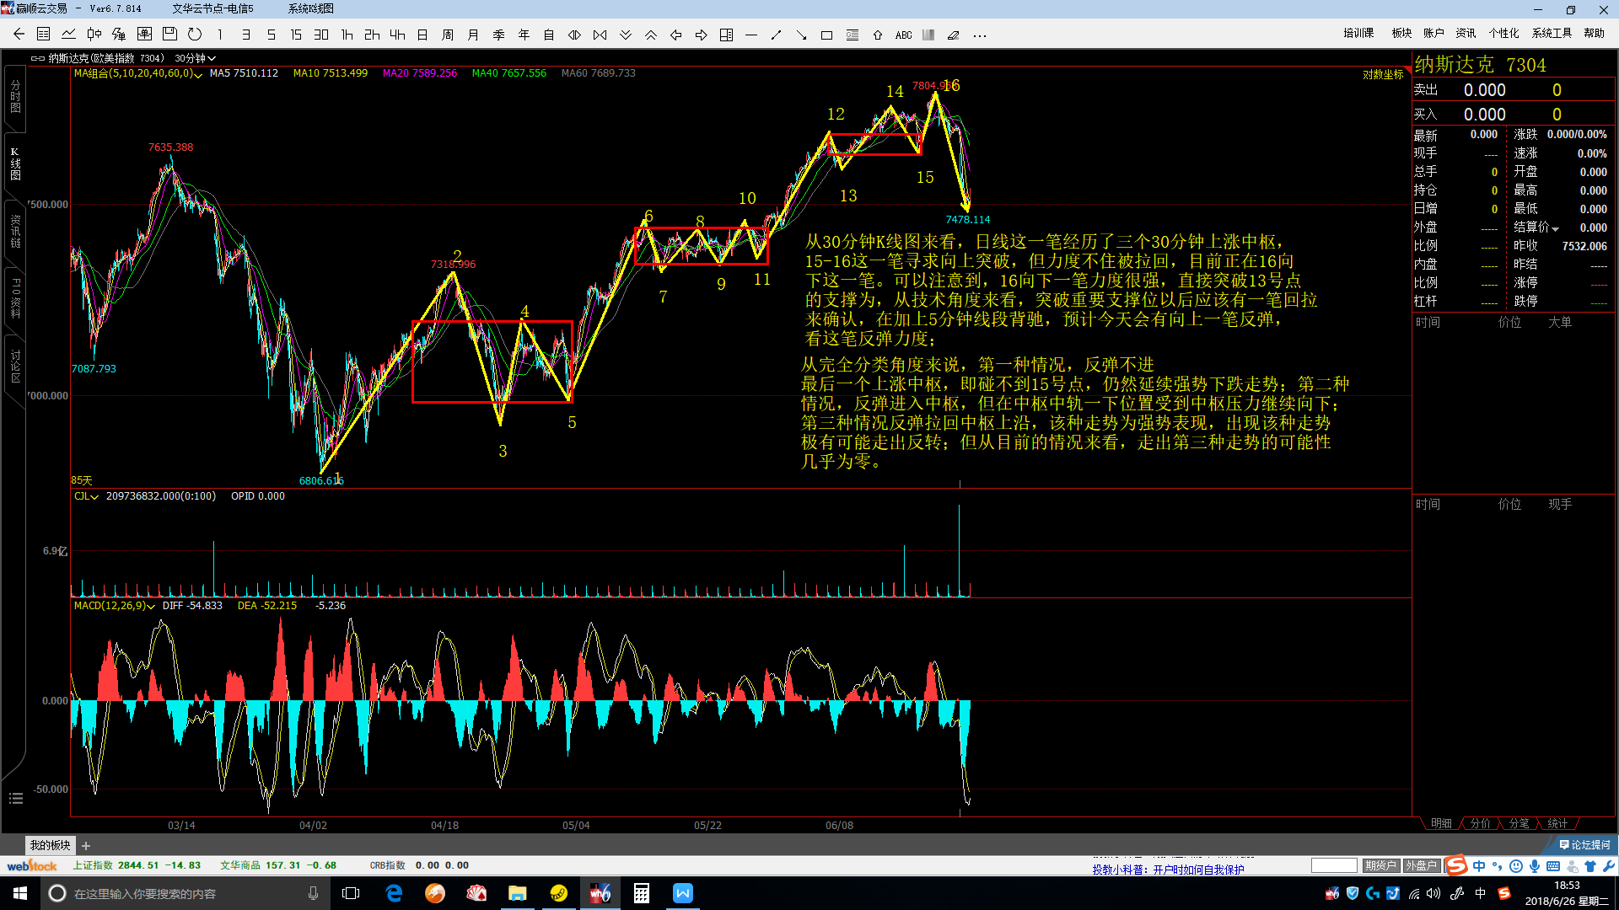Screen dimensions: 1619x910
Task: Click the 期货户 button
Action: point(1380,865)
